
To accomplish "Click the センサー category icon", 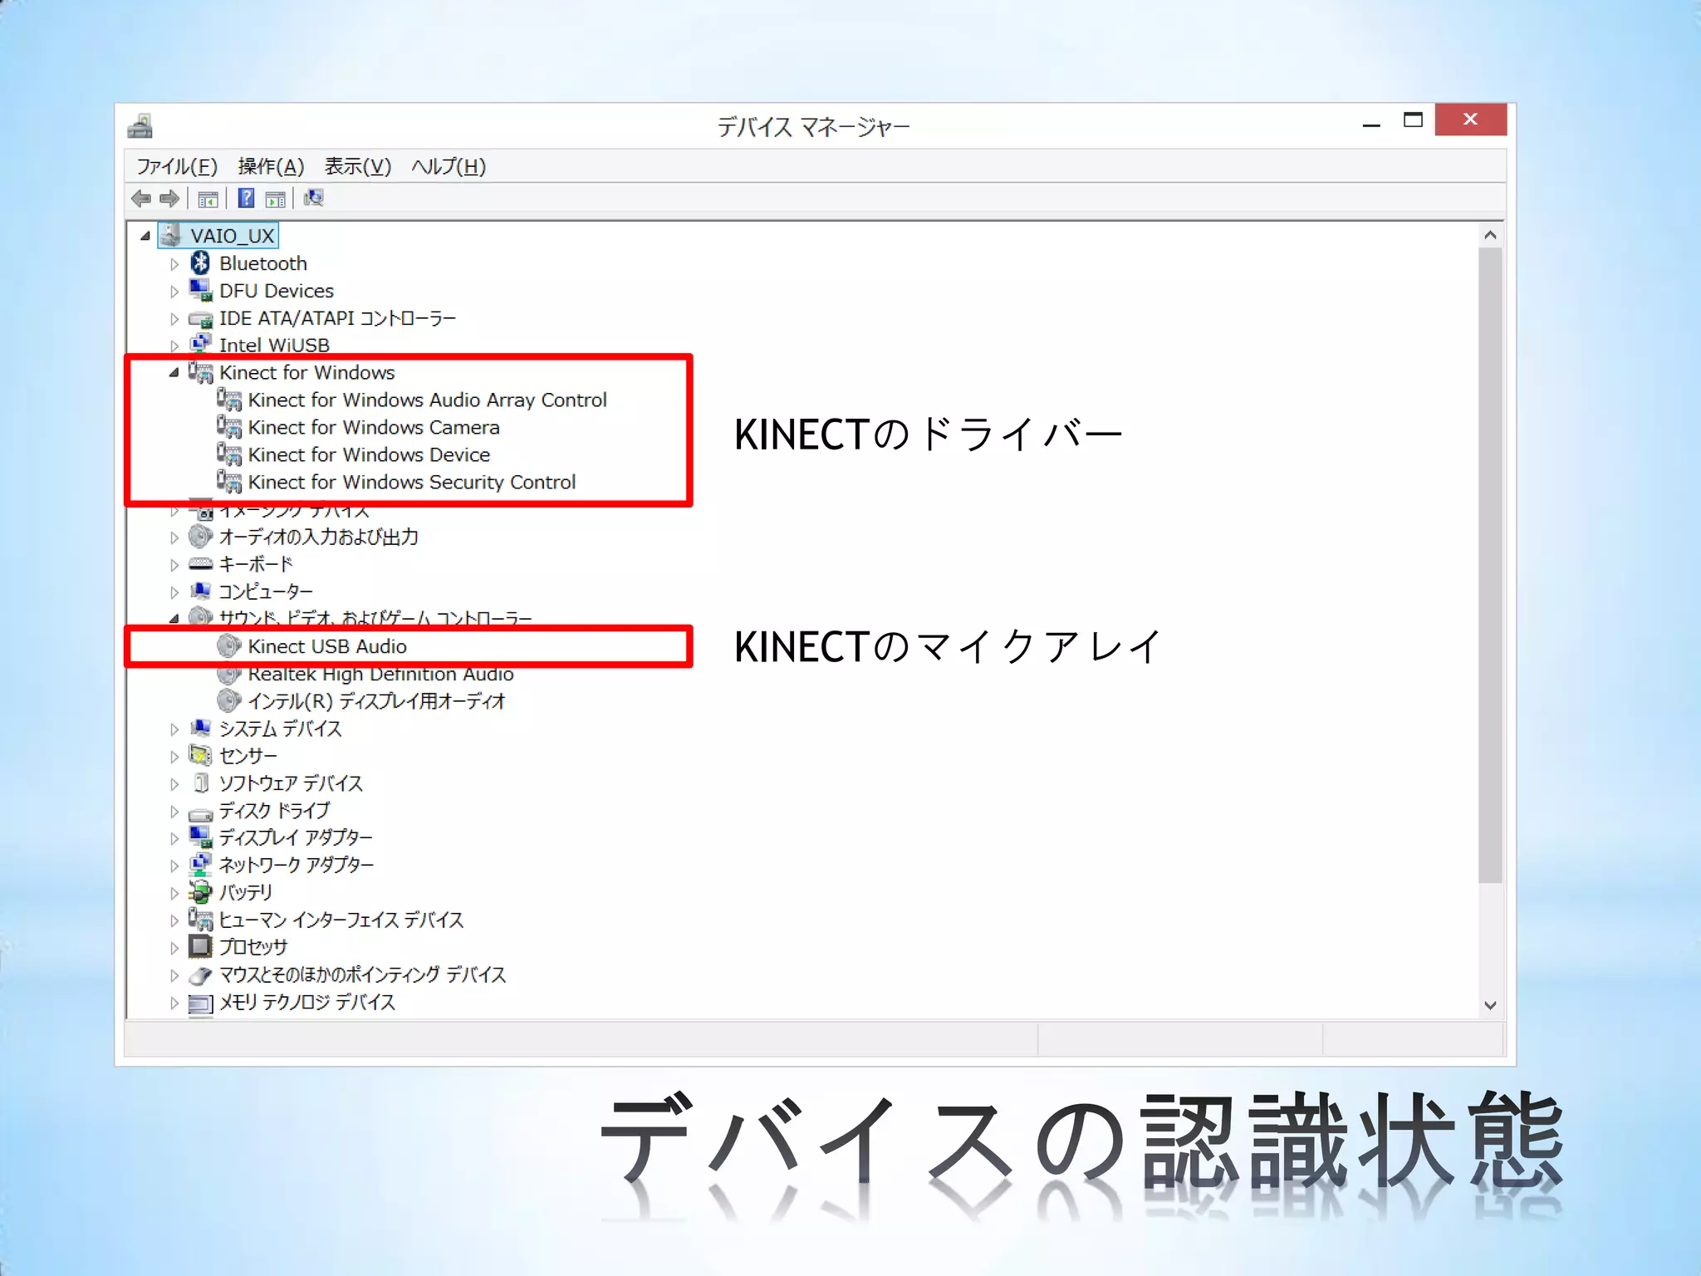I will coord(200,755).
